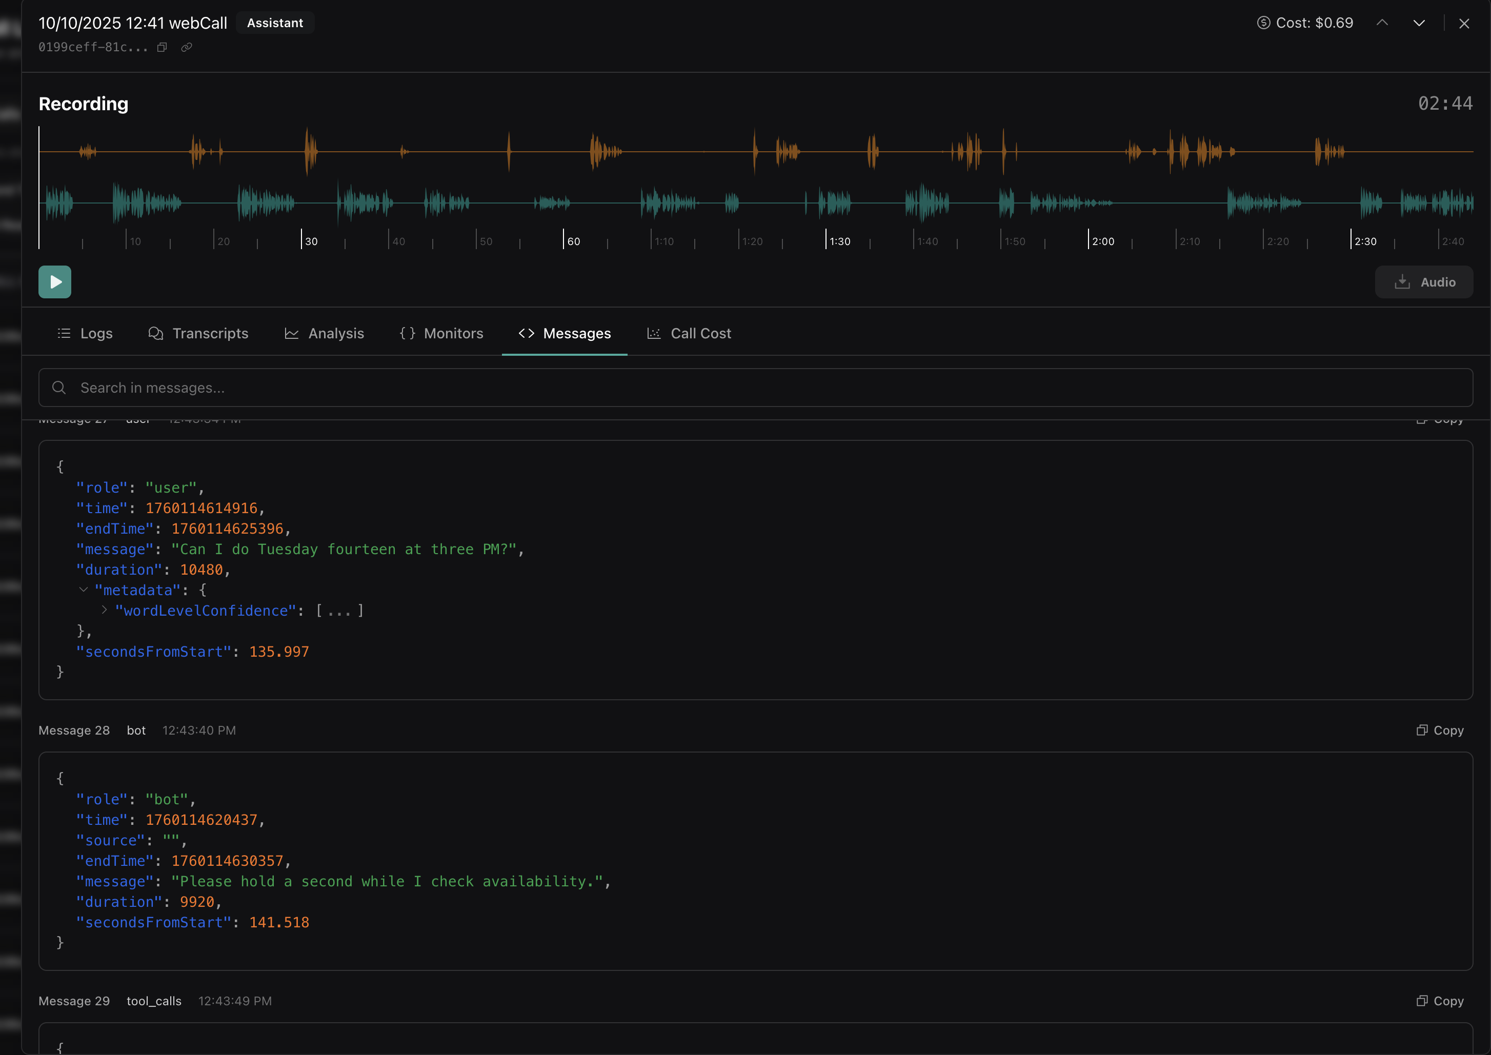Close the call details panel
Image resolution: width=1491 pixels, height=1055 pixels.
tap(1464, 24)
